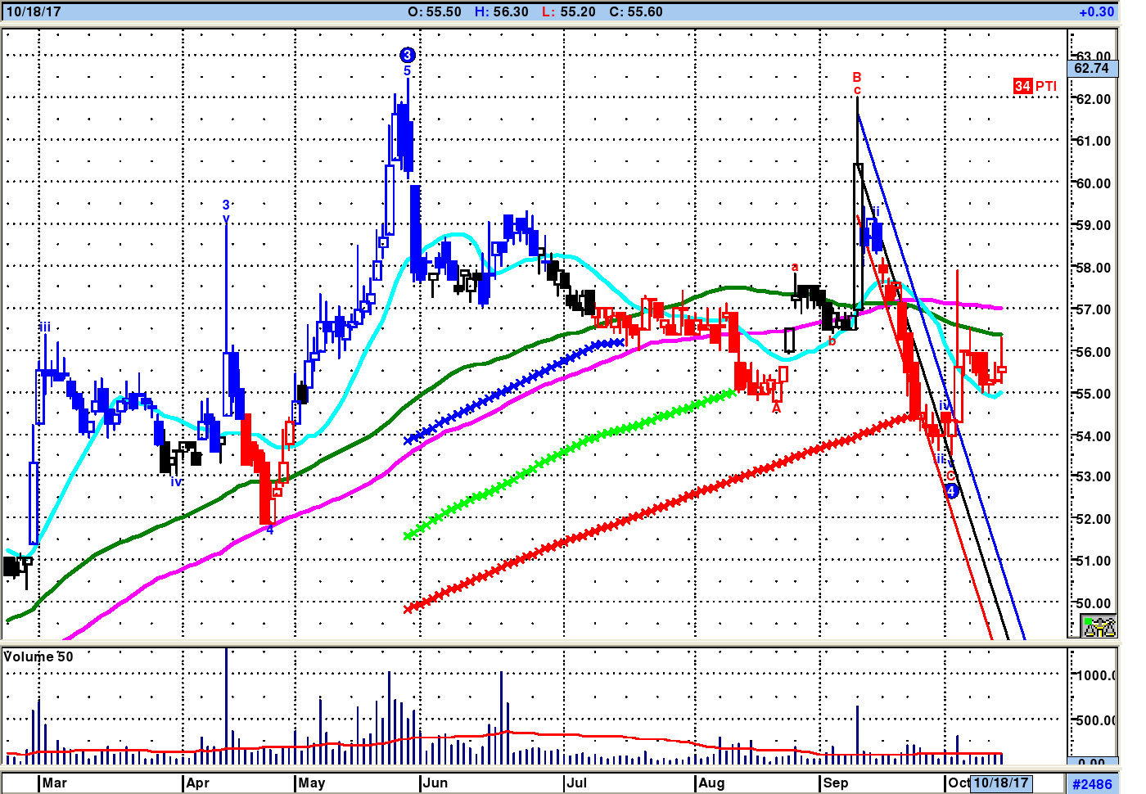Image resolution: width=1146 pixels, height=794 pixels.
Task: Click the red B wave label at September peak
Action: (x=857, y=77)
